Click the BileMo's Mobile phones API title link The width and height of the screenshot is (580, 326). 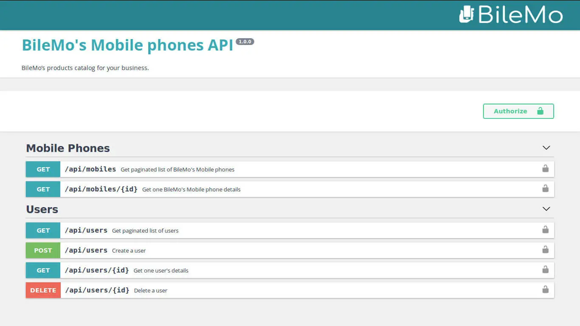[127, 45]
